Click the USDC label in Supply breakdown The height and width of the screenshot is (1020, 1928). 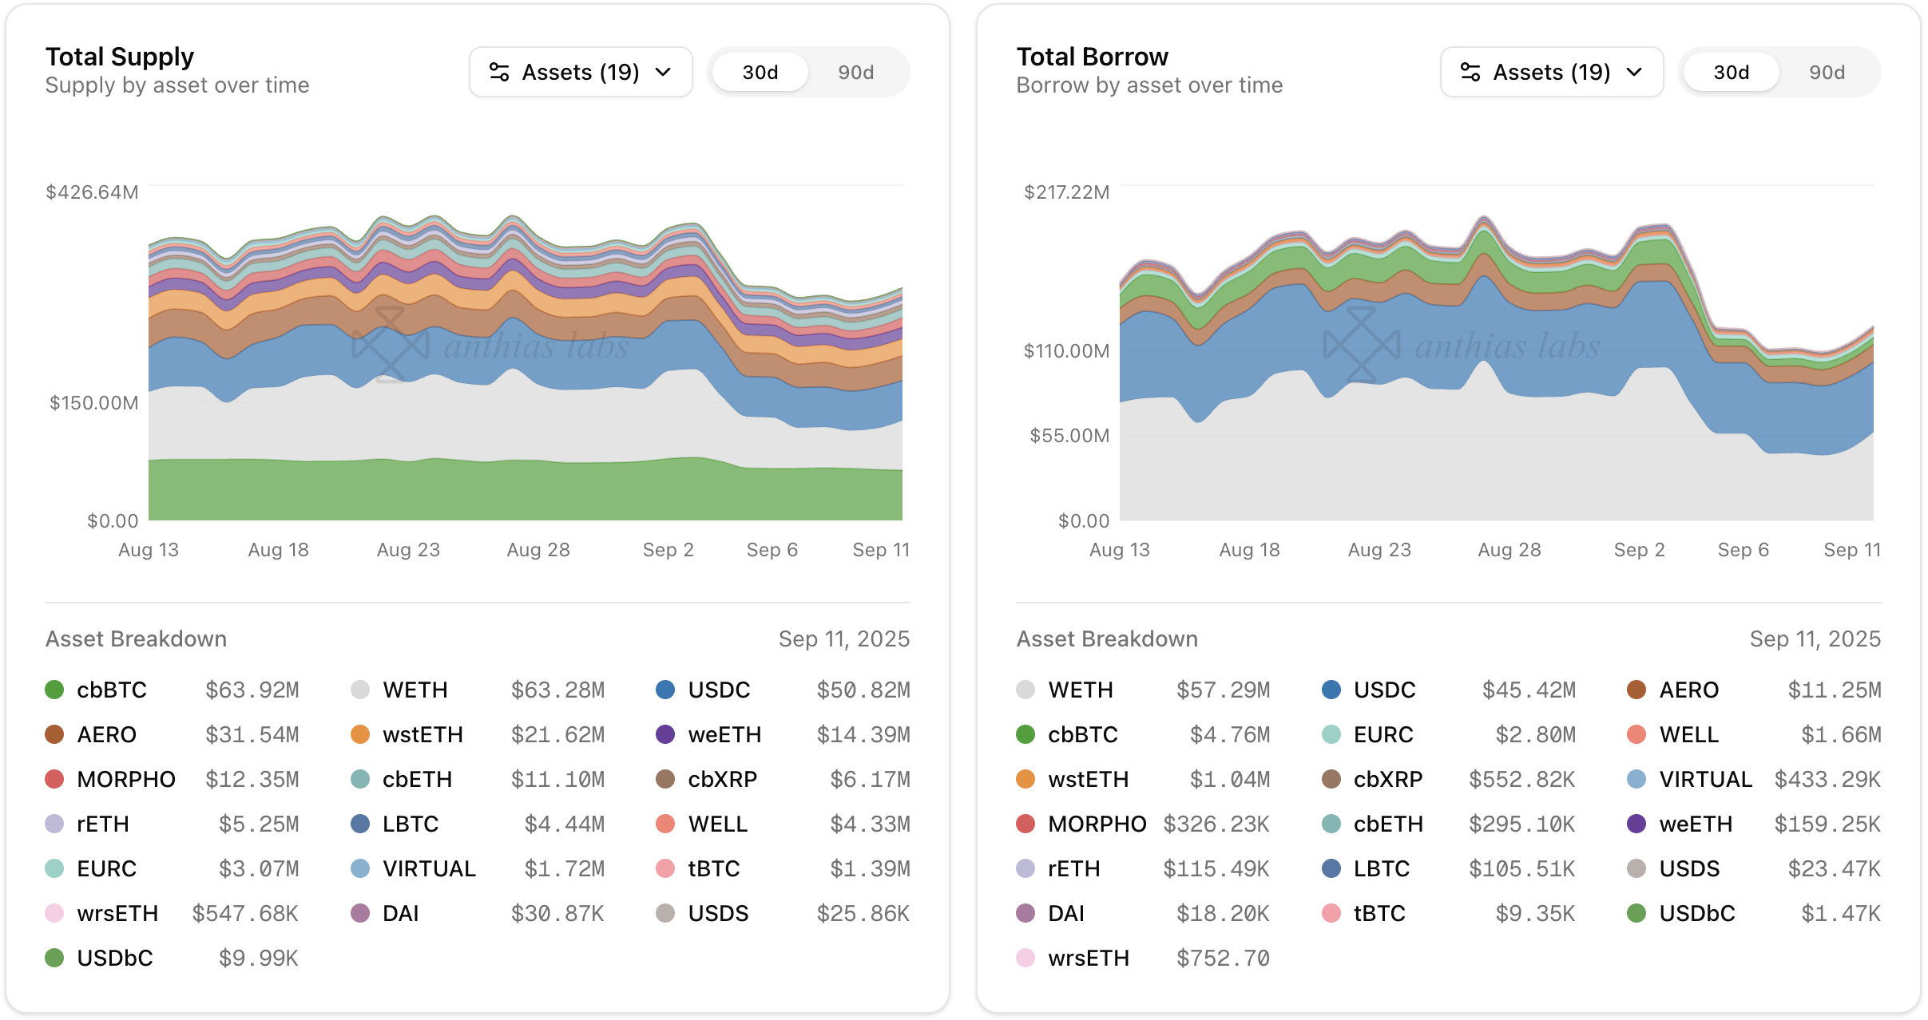[719, 690]
